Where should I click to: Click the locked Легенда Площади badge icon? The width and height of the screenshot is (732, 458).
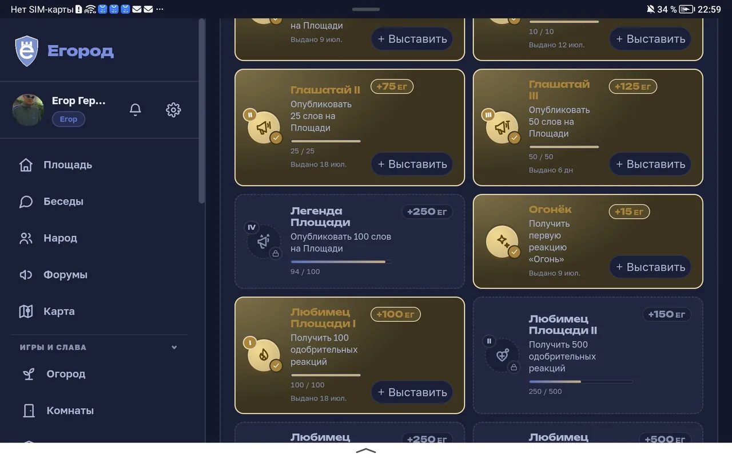coord(264,242)
